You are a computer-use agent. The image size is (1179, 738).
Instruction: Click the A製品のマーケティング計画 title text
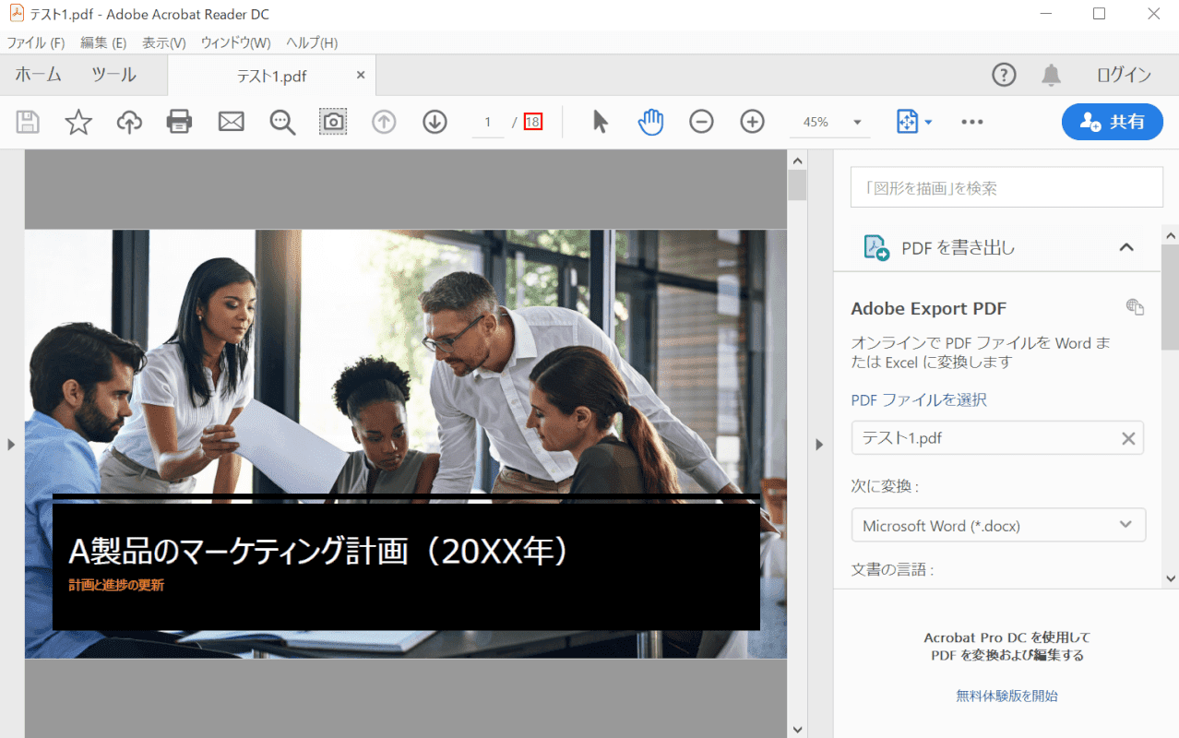click(x=321, y=552)
